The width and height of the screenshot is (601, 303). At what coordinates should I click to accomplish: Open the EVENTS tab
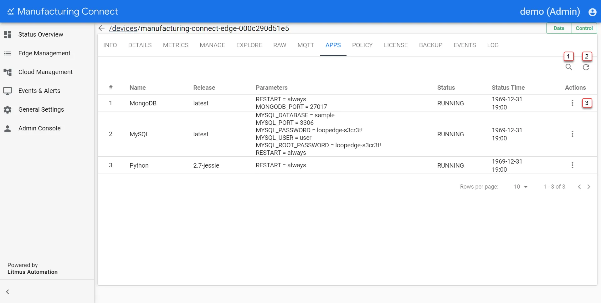(x=465, y=45)
